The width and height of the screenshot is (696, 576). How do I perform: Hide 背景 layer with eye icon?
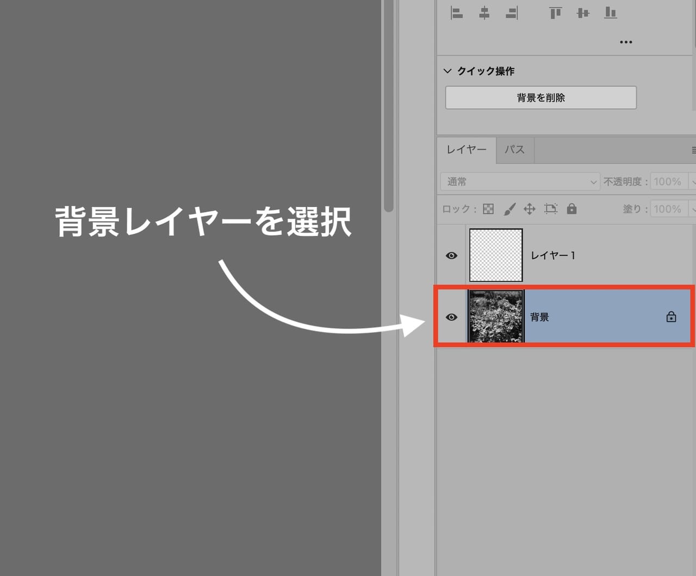[x=451, y=317]
